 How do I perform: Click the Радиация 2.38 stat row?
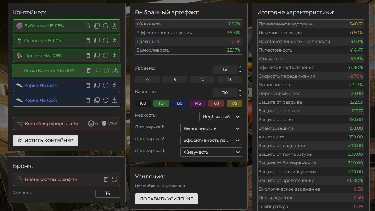click(x=188, y=41)
